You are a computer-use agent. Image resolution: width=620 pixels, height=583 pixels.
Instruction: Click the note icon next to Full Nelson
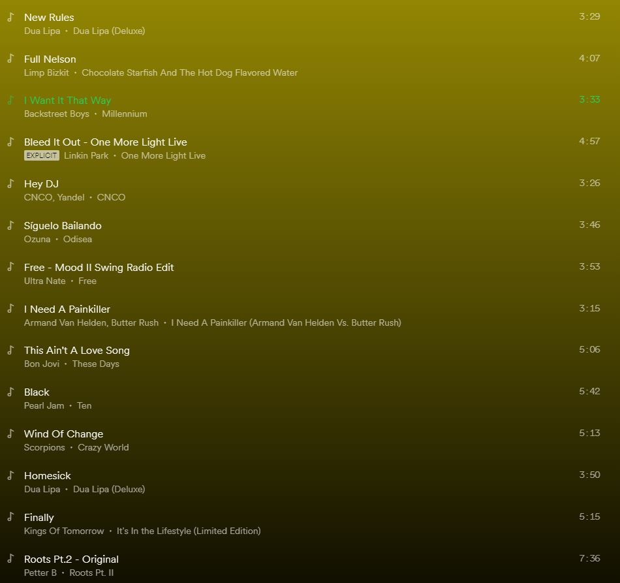[x=10, y=59]
